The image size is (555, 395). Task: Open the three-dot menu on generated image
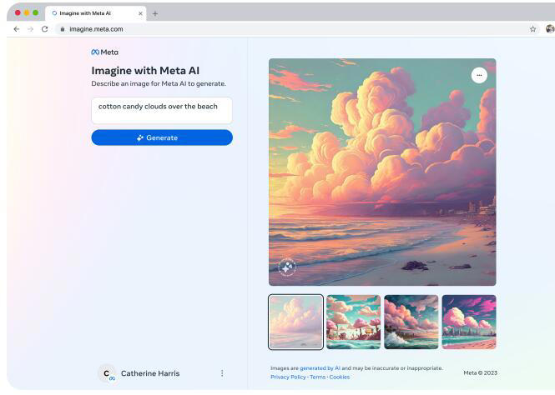[479, 75]
